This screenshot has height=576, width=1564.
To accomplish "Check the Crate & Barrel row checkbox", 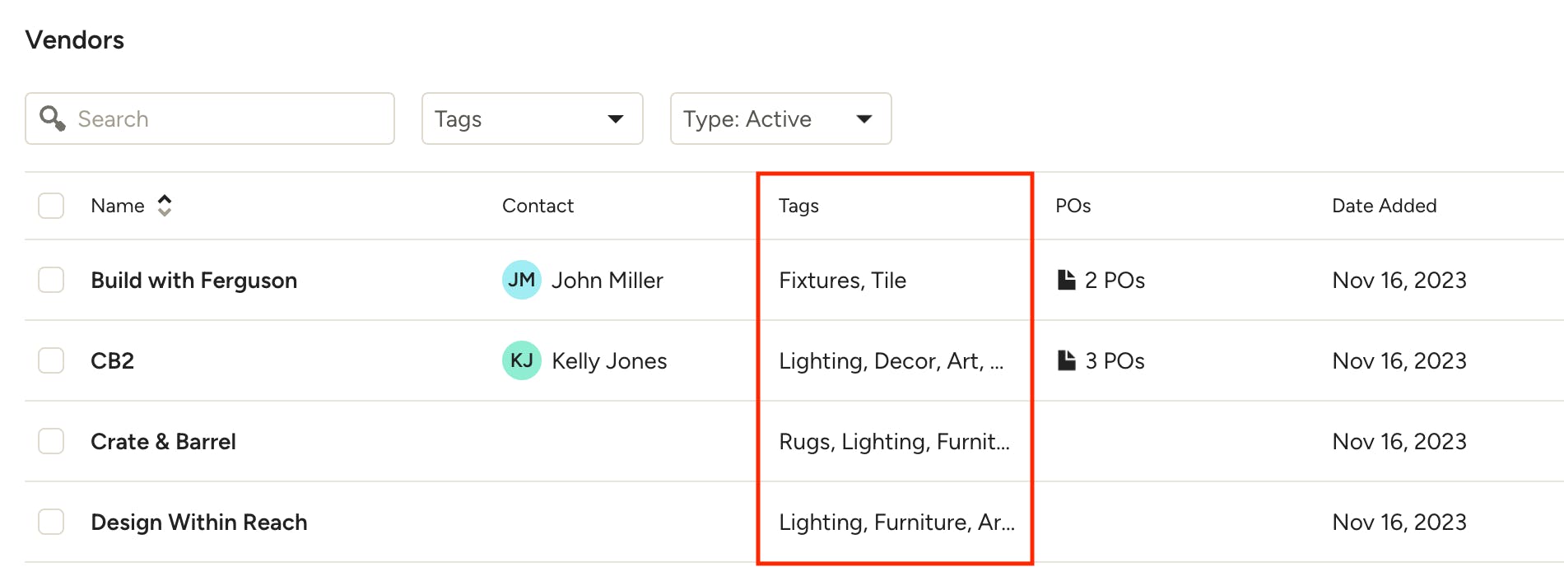I will [51, 441].
